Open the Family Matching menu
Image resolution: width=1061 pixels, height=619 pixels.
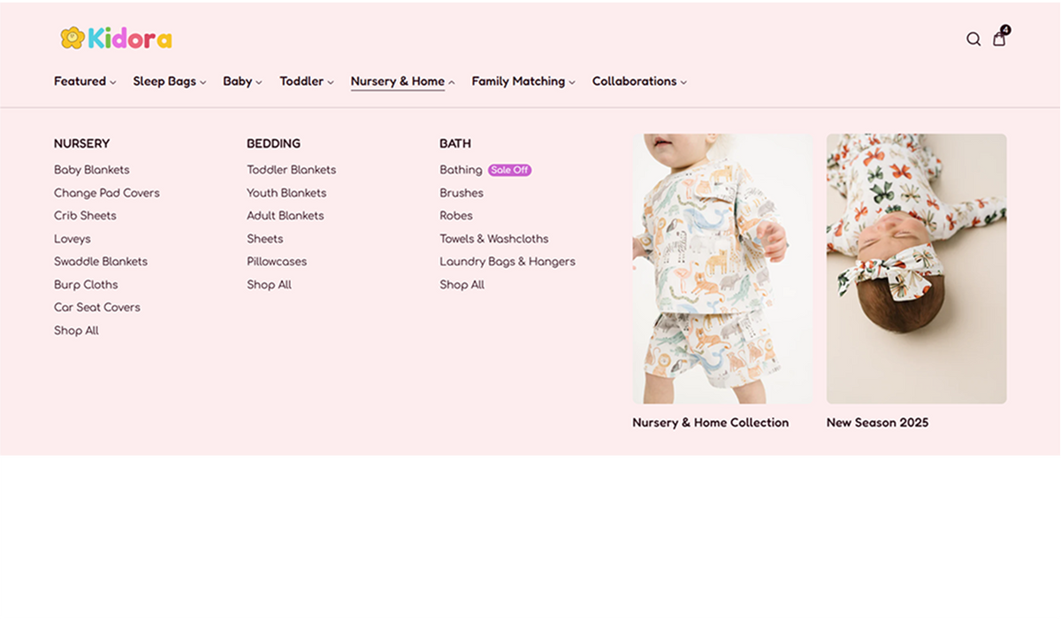[523, 81]
